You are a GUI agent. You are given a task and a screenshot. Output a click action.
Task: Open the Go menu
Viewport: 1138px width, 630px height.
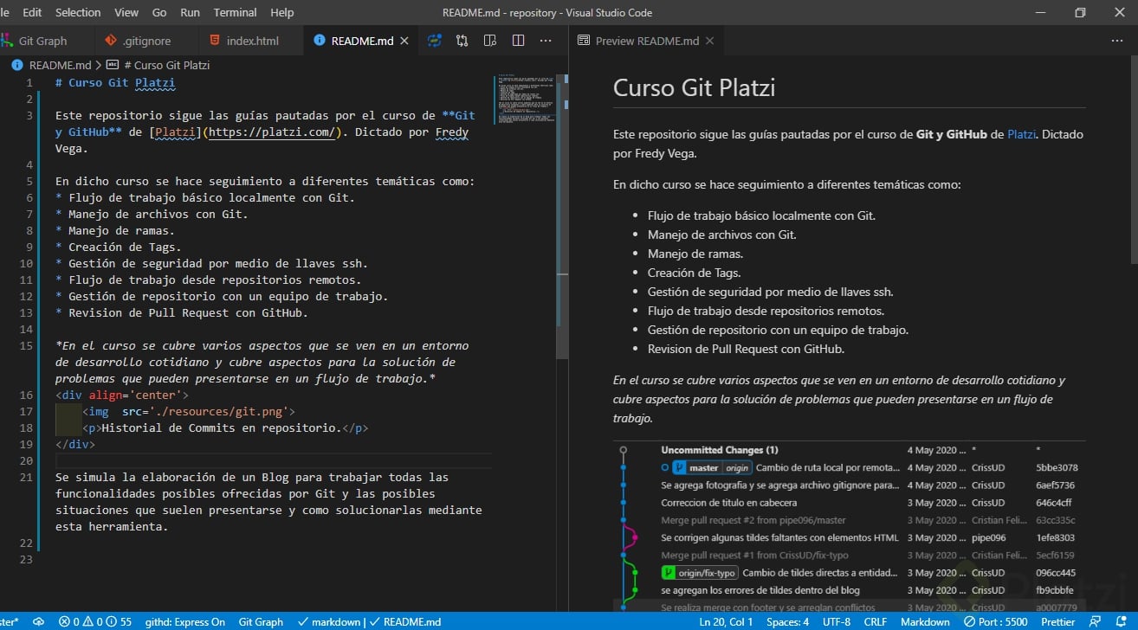(x=159, y=12)
